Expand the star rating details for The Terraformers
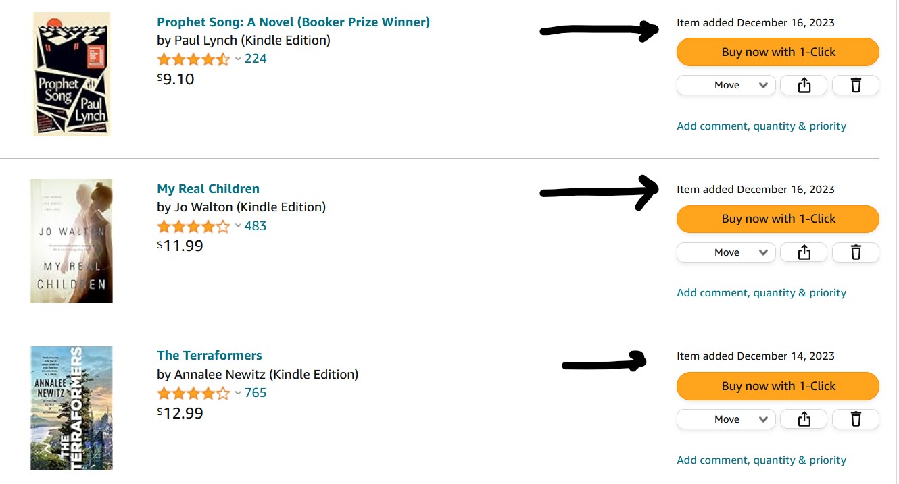Image resolution: width=899 pixels, height=484 pixels. [x=238, y=394]
